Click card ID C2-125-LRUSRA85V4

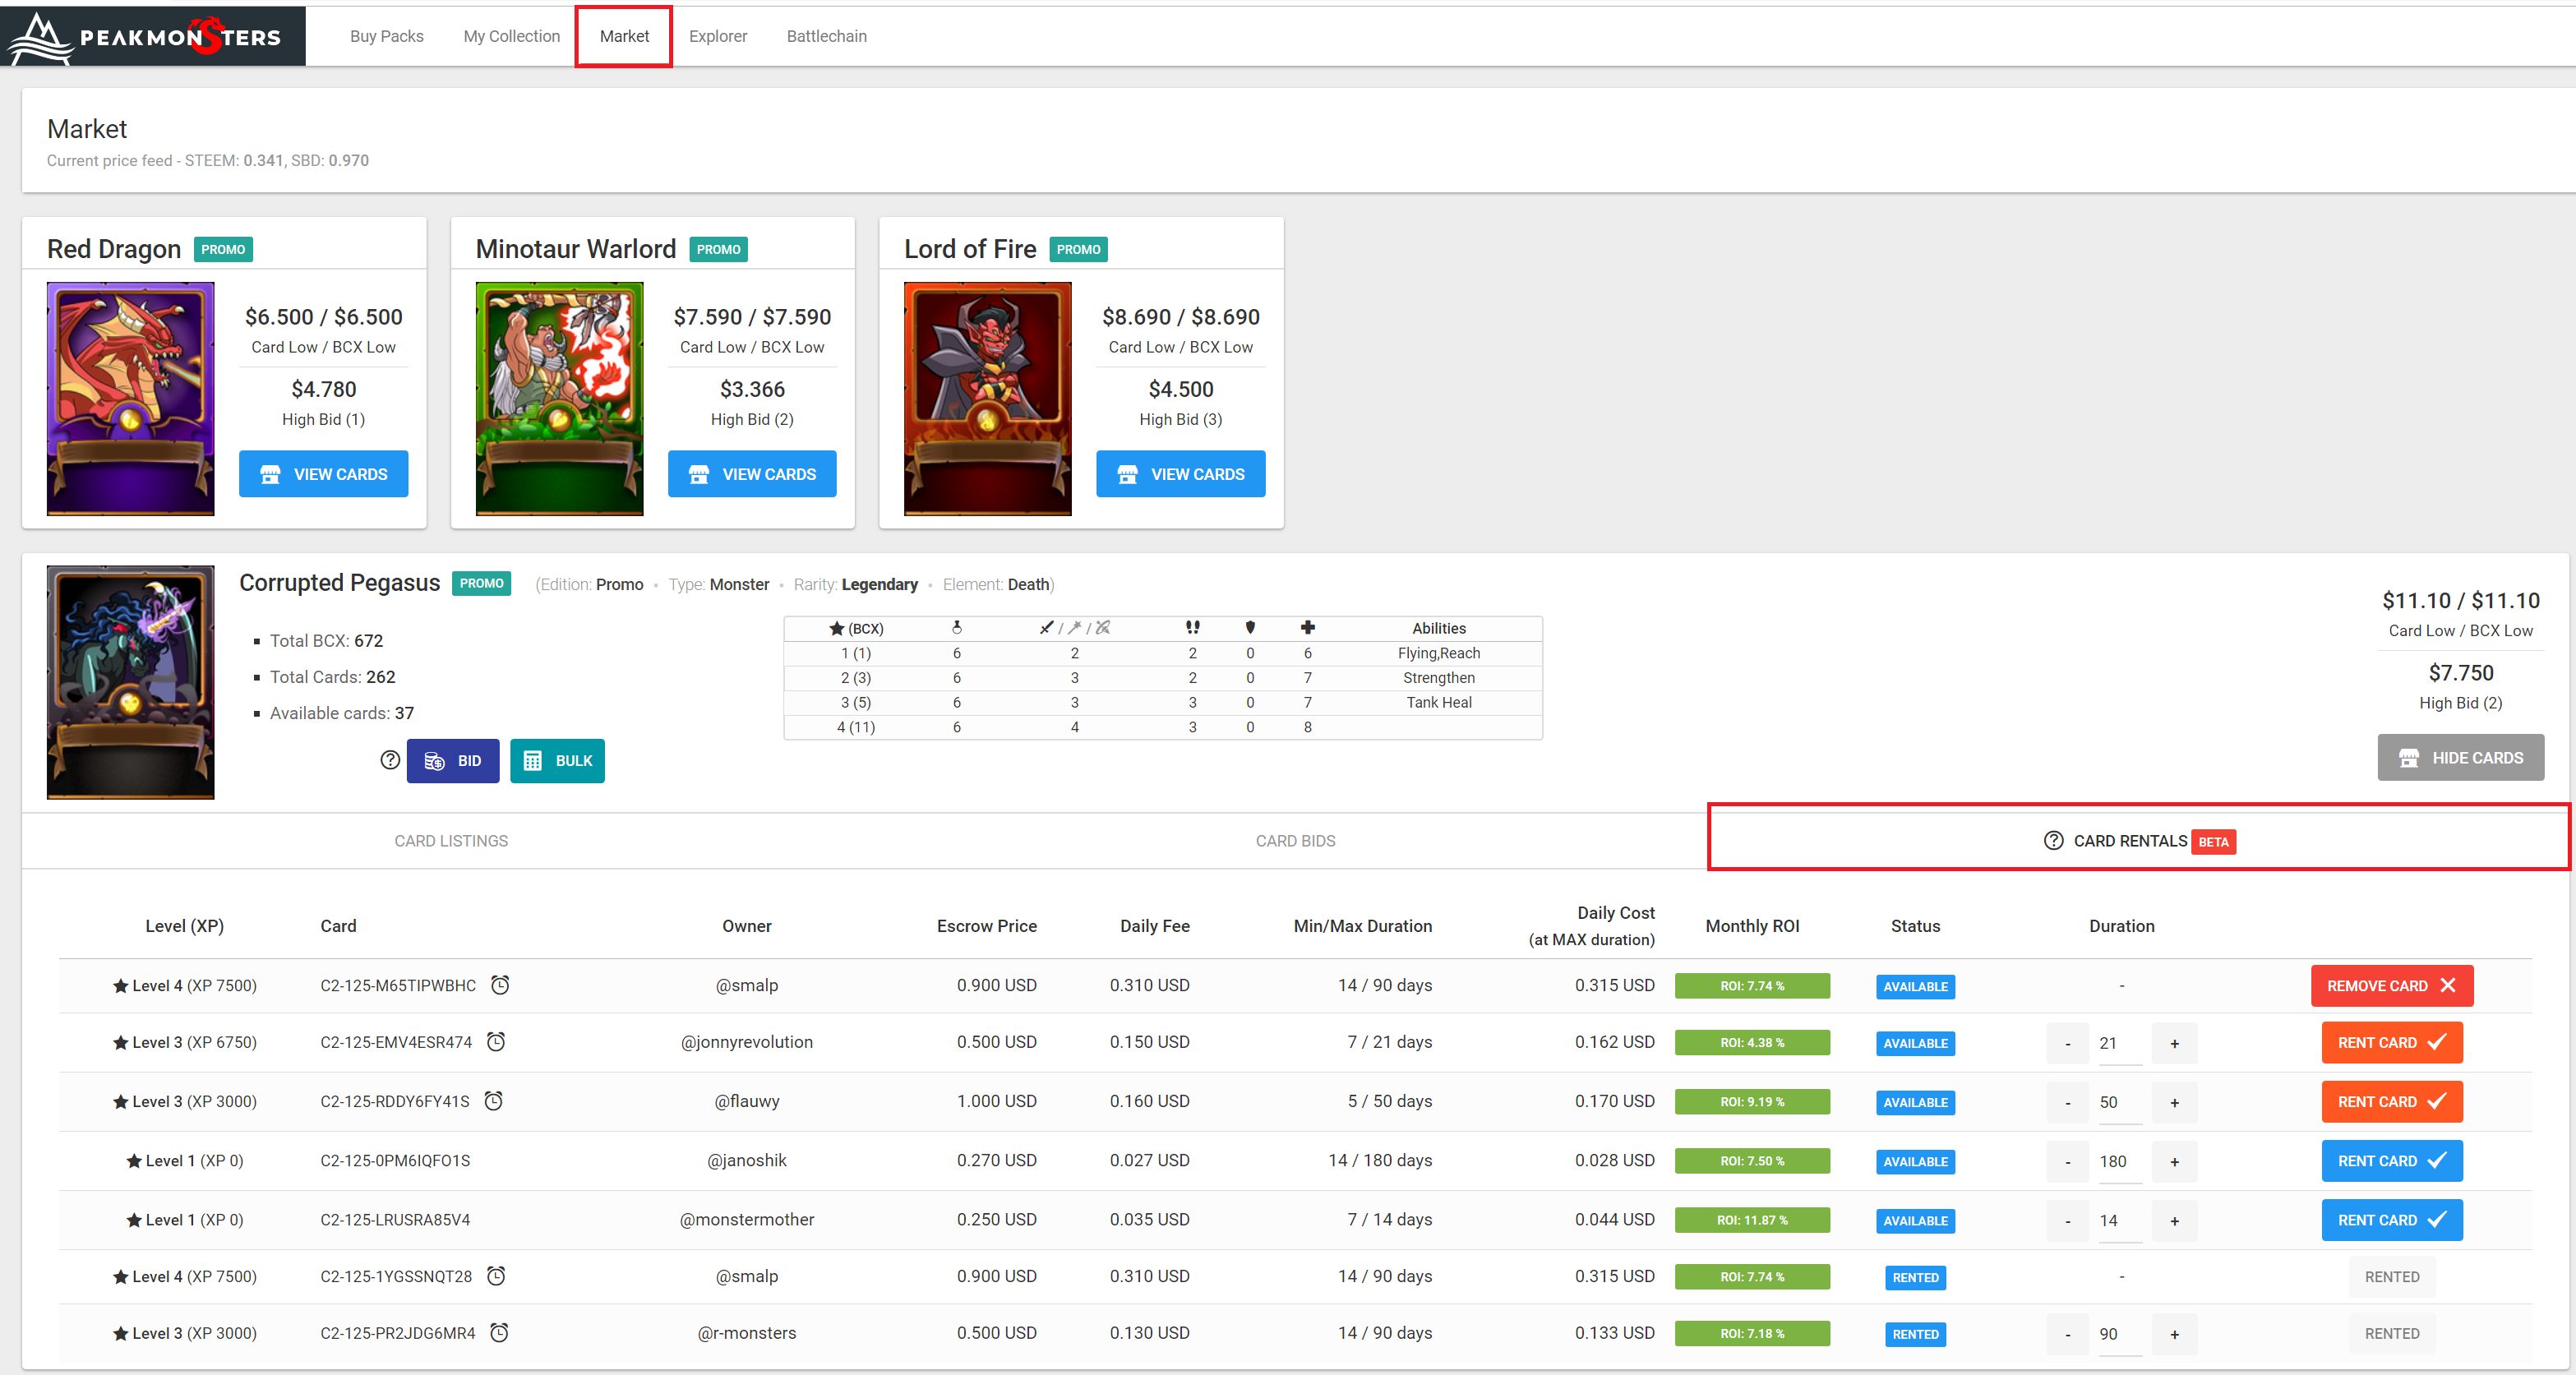click(395, 1219)
